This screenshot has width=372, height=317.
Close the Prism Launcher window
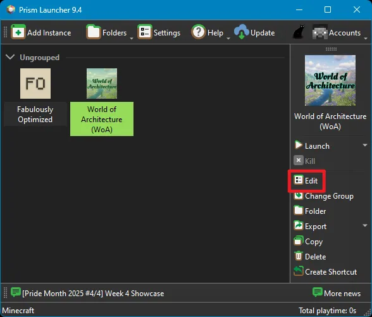[357, 9]
